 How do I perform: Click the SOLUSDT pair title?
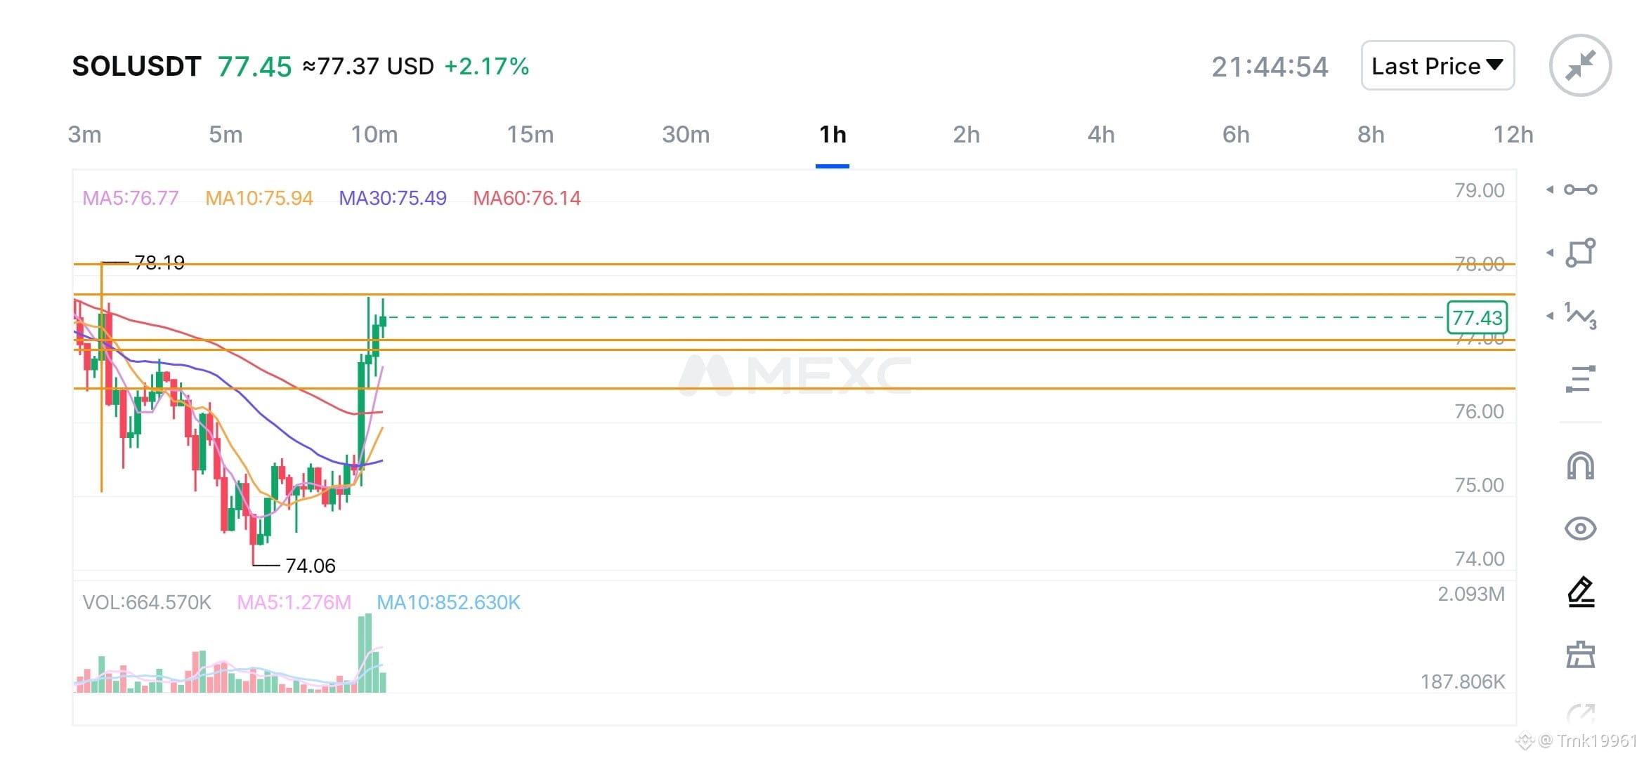[x=136, y=66]
